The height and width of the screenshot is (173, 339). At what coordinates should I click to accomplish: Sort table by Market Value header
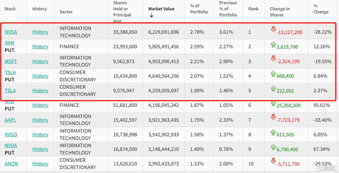[161, 9]
